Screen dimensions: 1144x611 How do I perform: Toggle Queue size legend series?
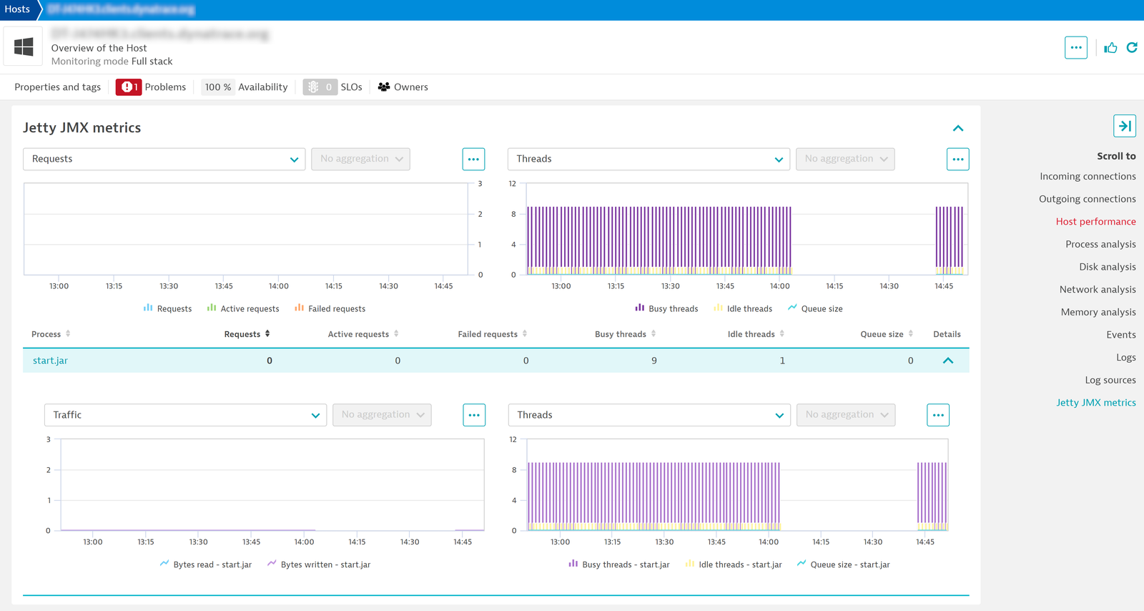coord(815,308)
